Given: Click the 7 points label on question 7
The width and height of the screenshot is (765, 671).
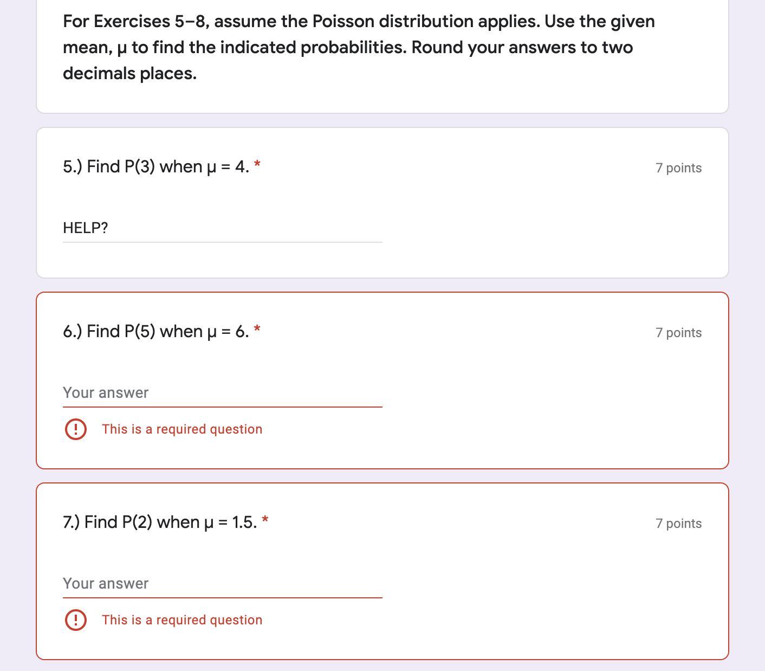Looking at the screenshot, I should point(678,524).
